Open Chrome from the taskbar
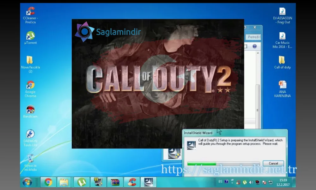This screenshot has width=316, height=190. click(48, 182)
